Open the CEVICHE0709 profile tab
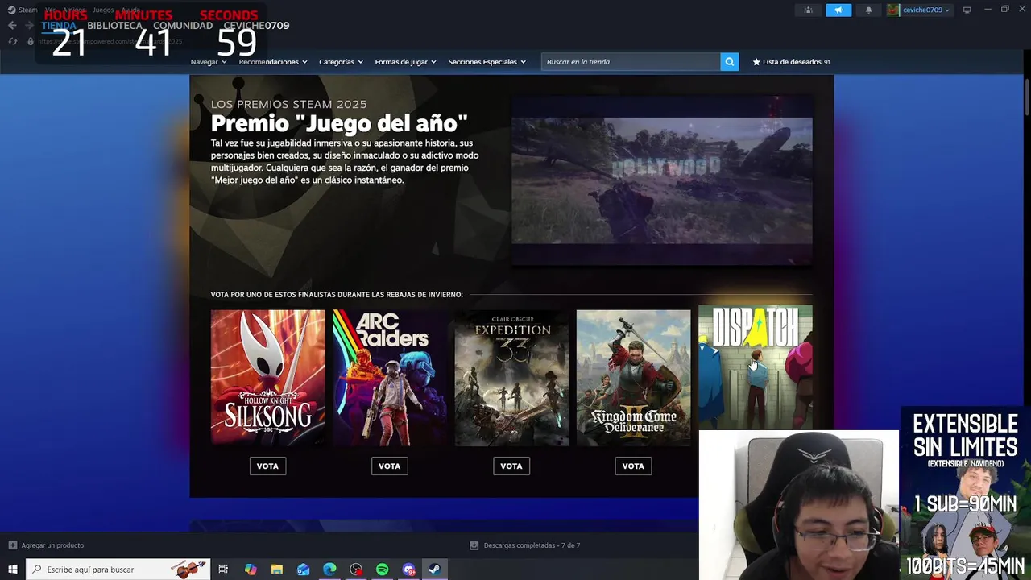 [x=256, y=25]
